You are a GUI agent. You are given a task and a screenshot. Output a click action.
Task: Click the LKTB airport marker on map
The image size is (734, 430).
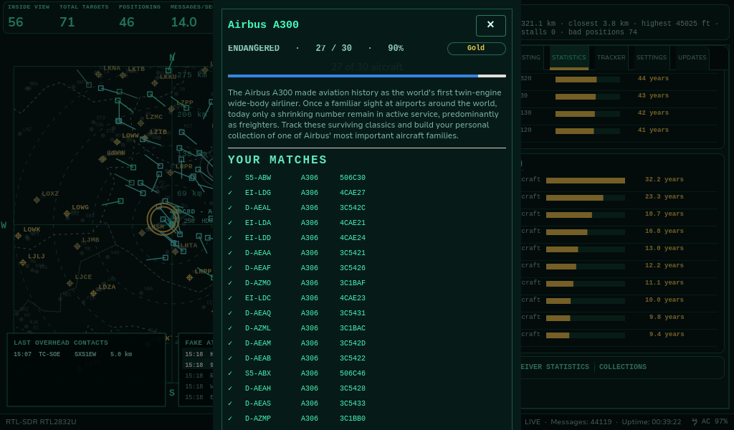pos(123,75)
